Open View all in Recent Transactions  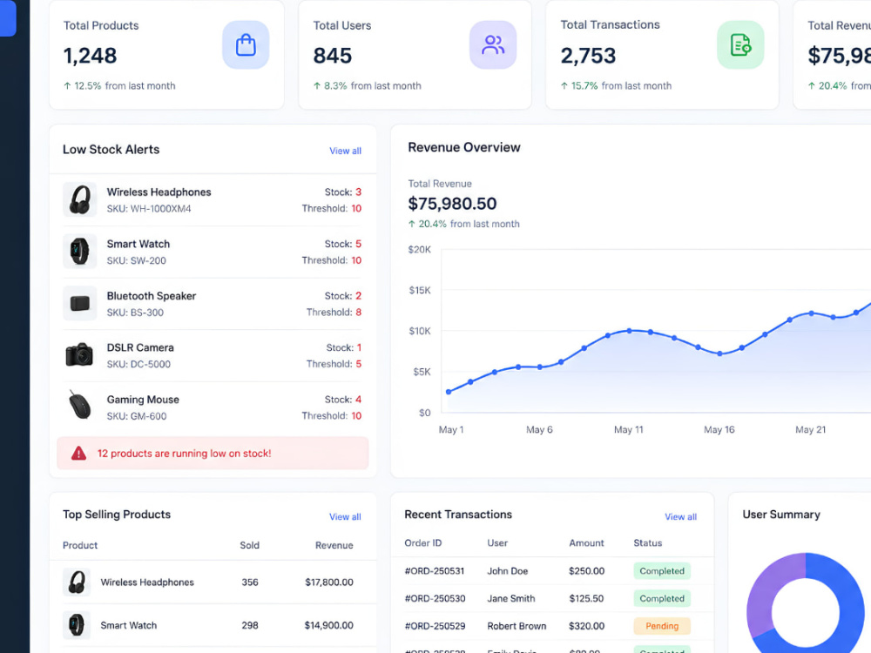click(x=680, y=516)
